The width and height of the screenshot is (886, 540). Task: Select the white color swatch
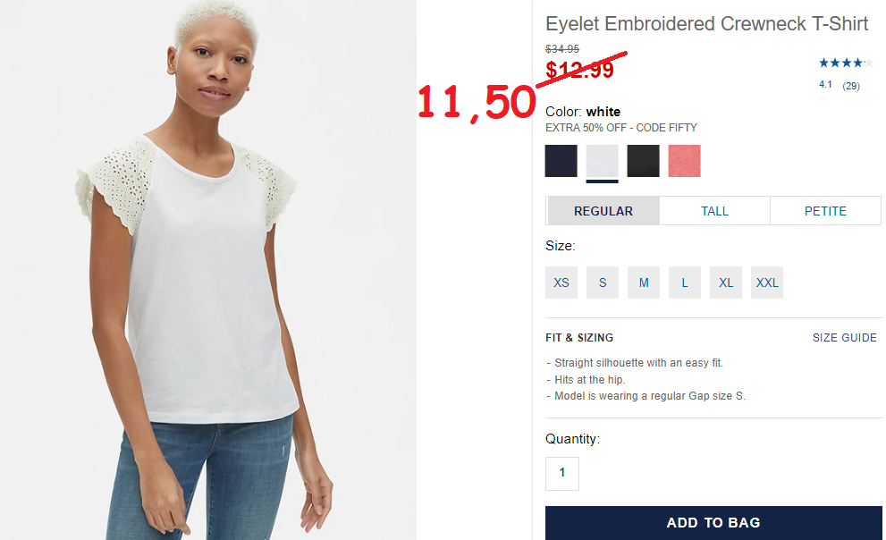coord(602,161)
